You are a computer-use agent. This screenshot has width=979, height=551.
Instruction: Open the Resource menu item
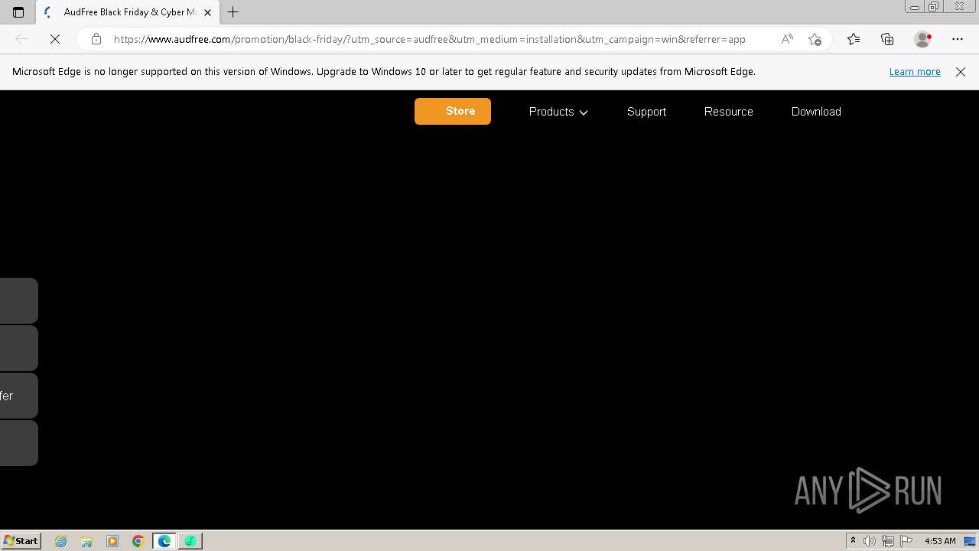(x=728, y=112)
